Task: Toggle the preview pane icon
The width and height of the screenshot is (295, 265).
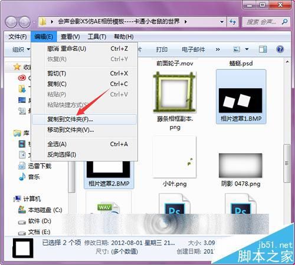Action: point(263,49)
